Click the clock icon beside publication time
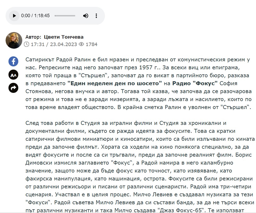The height and width of the screenshot is (213, 256). (27, 44)
